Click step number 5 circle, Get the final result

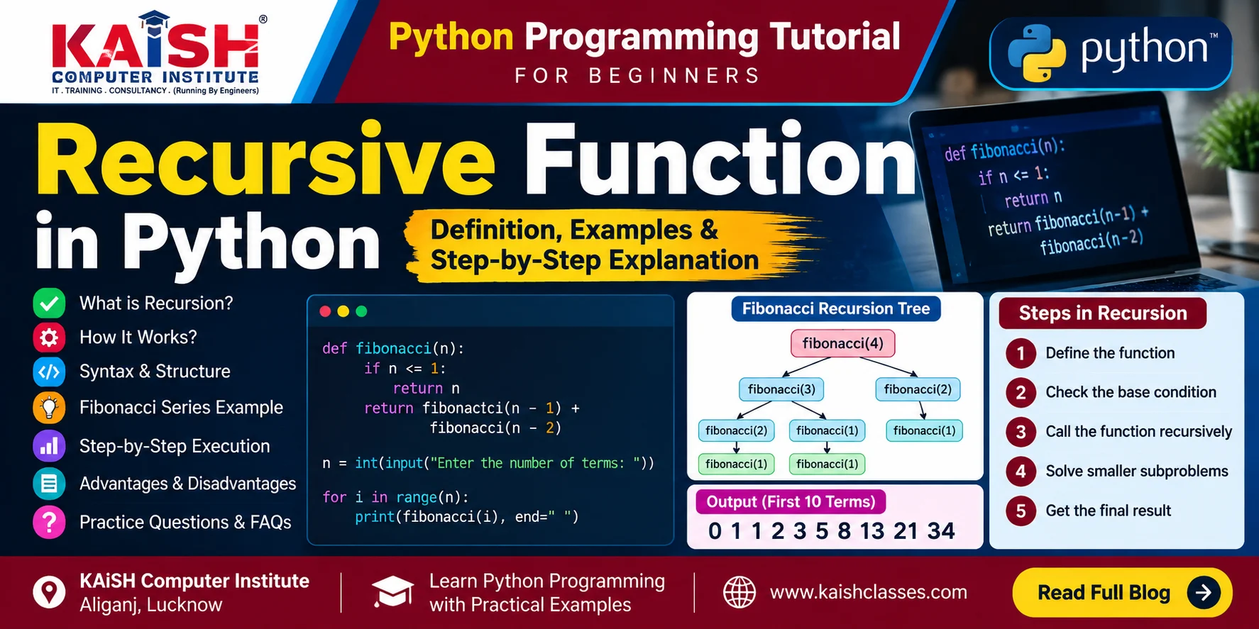pyautogui.click(x=1021, y=511)
